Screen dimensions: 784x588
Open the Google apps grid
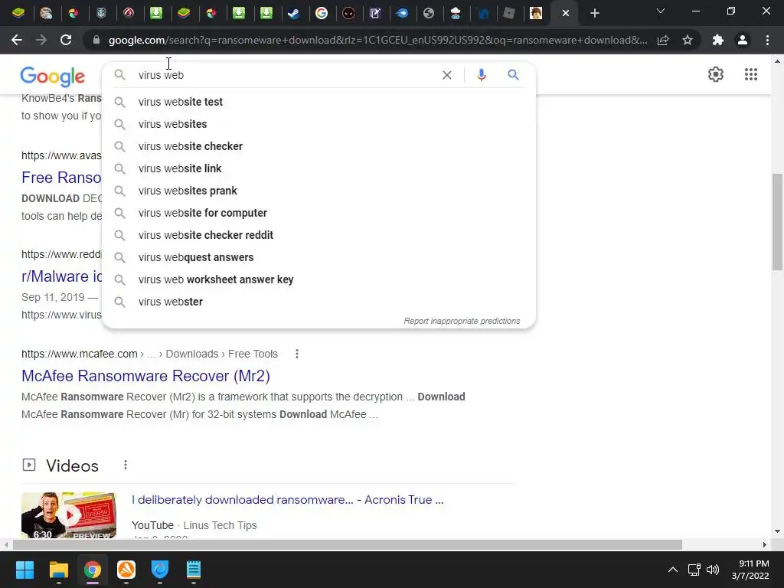click(750, 74)
